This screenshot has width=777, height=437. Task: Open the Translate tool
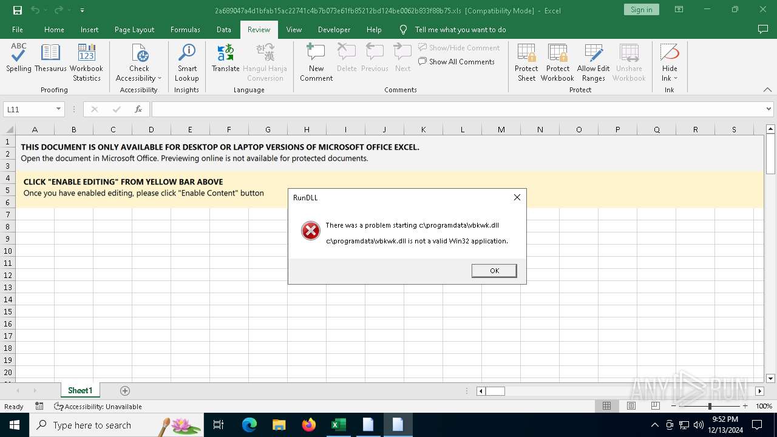point(225,58)
